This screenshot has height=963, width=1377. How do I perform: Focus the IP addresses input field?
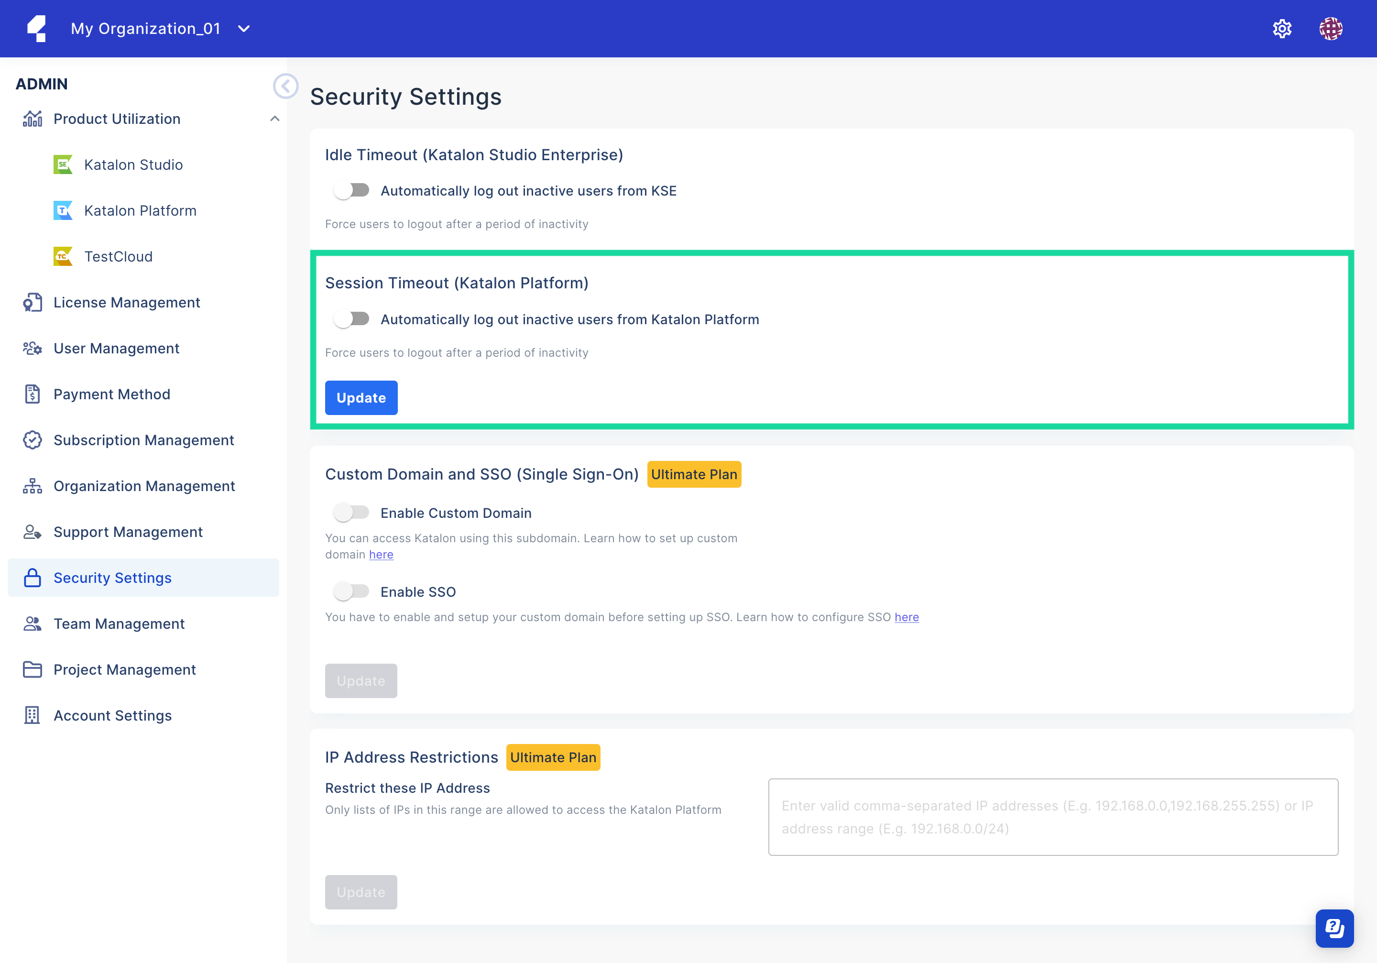point(1053,817)
